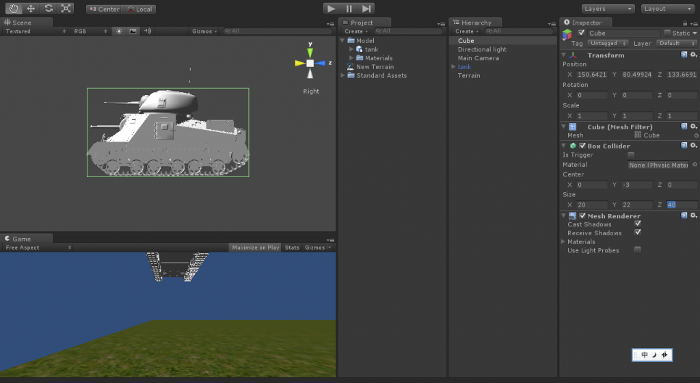Screen dimensions: 700x383
Task: Expand the Standard Assets folder arrow
Action: tap(343, 75)
